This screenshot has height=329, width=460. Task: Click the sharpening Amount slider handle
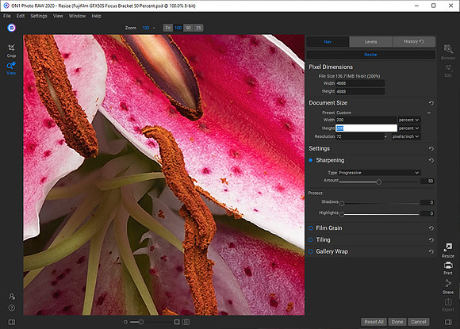(379, 182)
